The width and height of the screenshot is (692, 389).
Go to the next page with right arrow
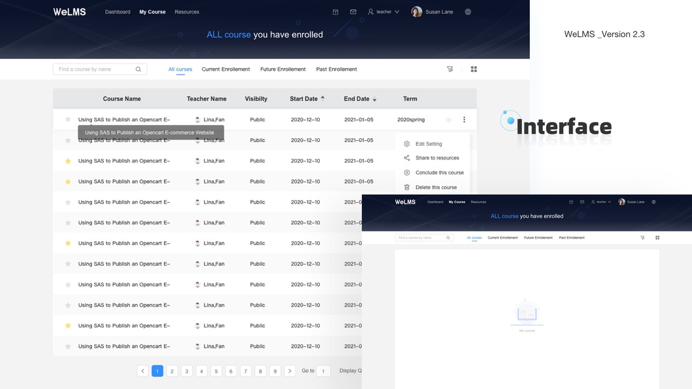pos(289,371)
